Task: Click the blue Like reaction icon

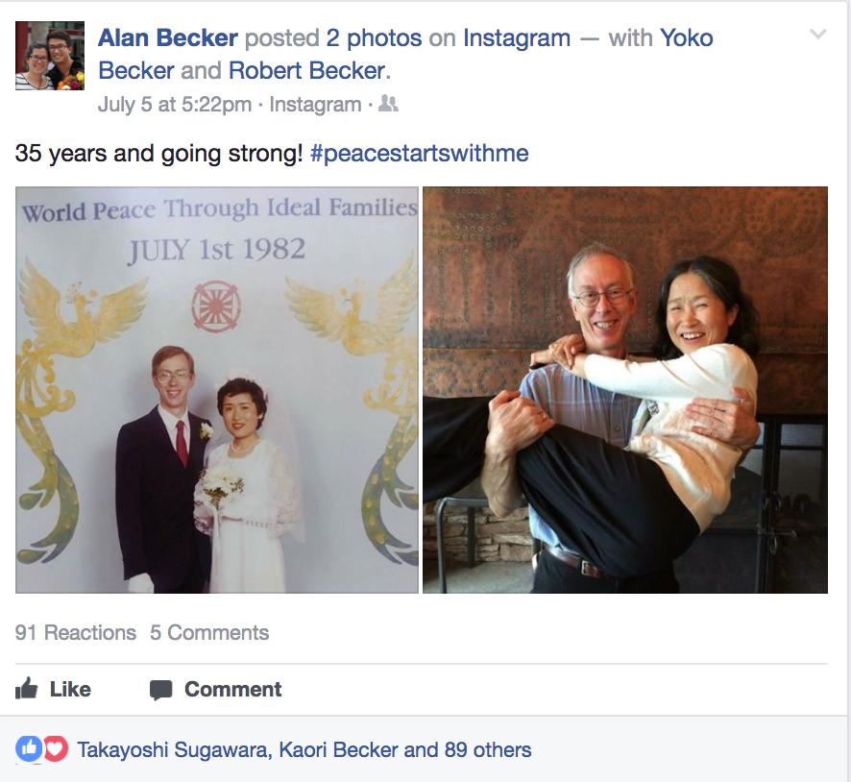Action: tap(30, 749)
